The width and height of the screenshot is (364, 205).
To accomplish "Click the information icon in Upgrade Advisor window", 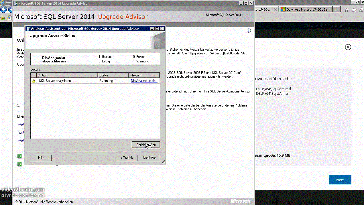I will click(249, 31).
